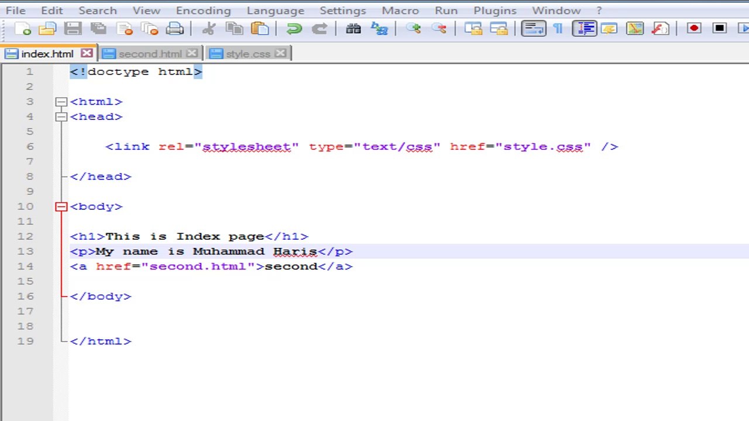Open the Encoding menu

click(x=203, y=11)
